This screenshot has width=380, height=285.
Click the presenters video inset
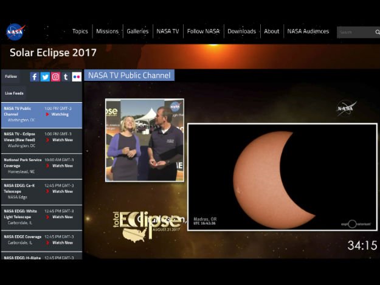[145, 140]
